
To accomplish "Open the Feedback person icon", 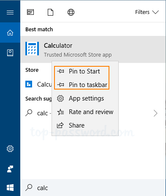I will (x=10, y=169).
